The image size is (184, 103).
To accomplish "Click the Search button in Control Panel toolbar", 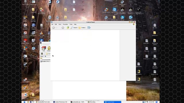I will (74, 28).
